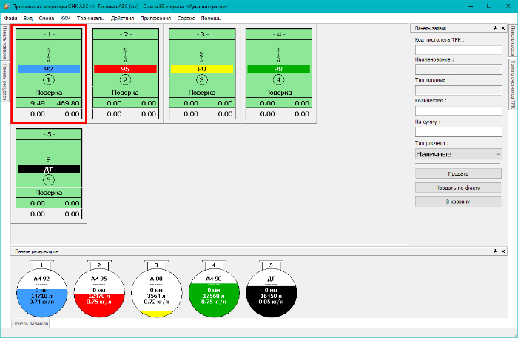The image size is (518, 338).
Task: Select circled nozzle 3 on pump 3
Action: 202,79
